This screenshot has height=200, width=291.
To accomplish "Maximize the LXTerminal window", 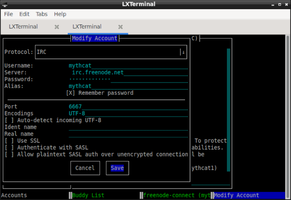I will pos(280,5).
